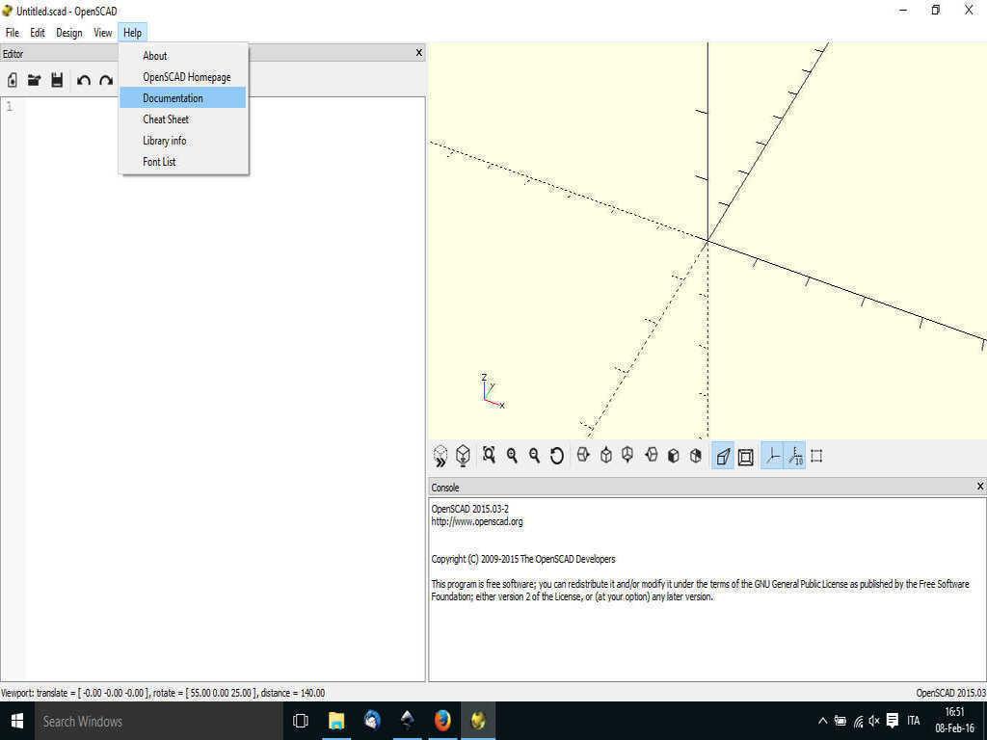Open the Edit menu
Screen dimensions: 987x740
(38, 33)
